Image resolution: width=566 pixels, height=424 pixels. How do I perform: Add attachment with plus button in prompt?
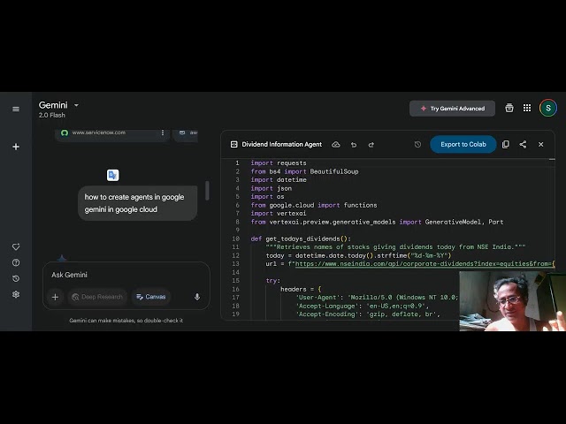[x=55, y=297]
